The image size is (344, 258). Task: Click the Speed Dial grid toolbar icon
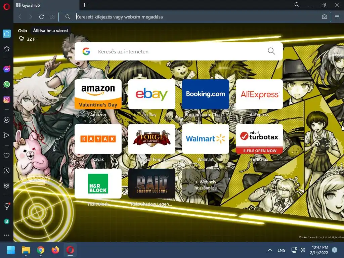(52, 17)
